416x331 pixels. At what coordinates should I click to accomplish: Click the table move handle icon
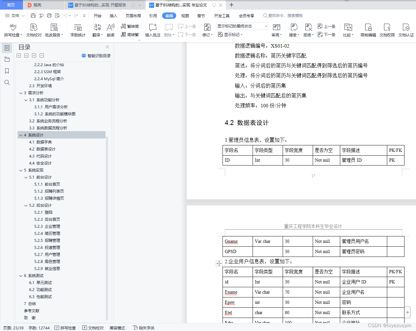[219, 263]
